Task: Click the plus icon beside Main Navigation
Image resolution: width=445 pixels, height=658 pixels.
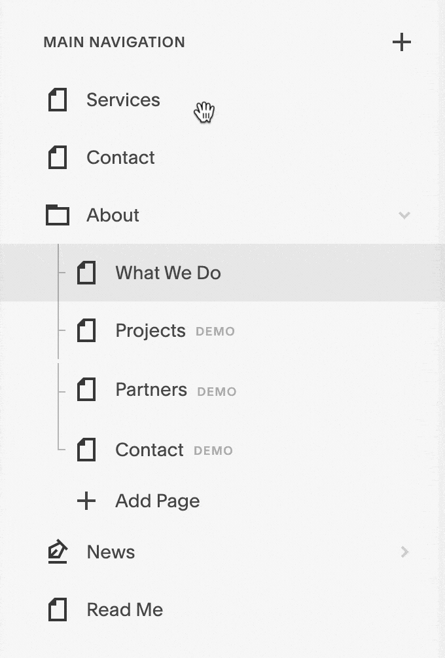Action: point(401,43)
